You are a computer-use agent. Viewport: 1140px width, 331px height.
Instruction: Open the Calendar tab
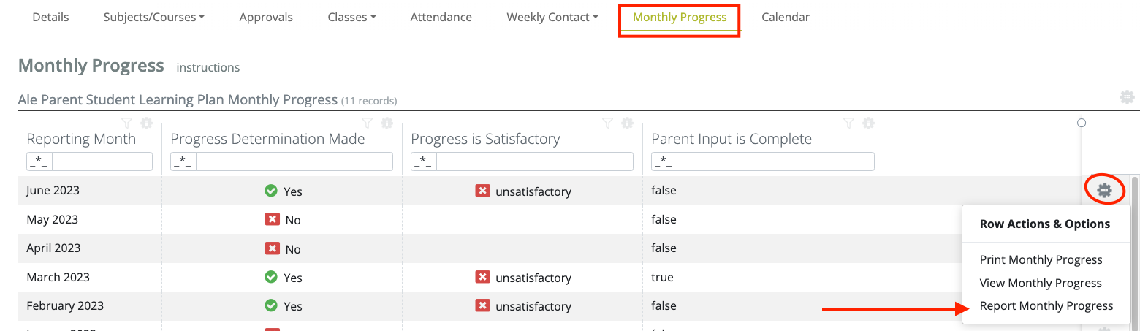click(x=785, y=17)
